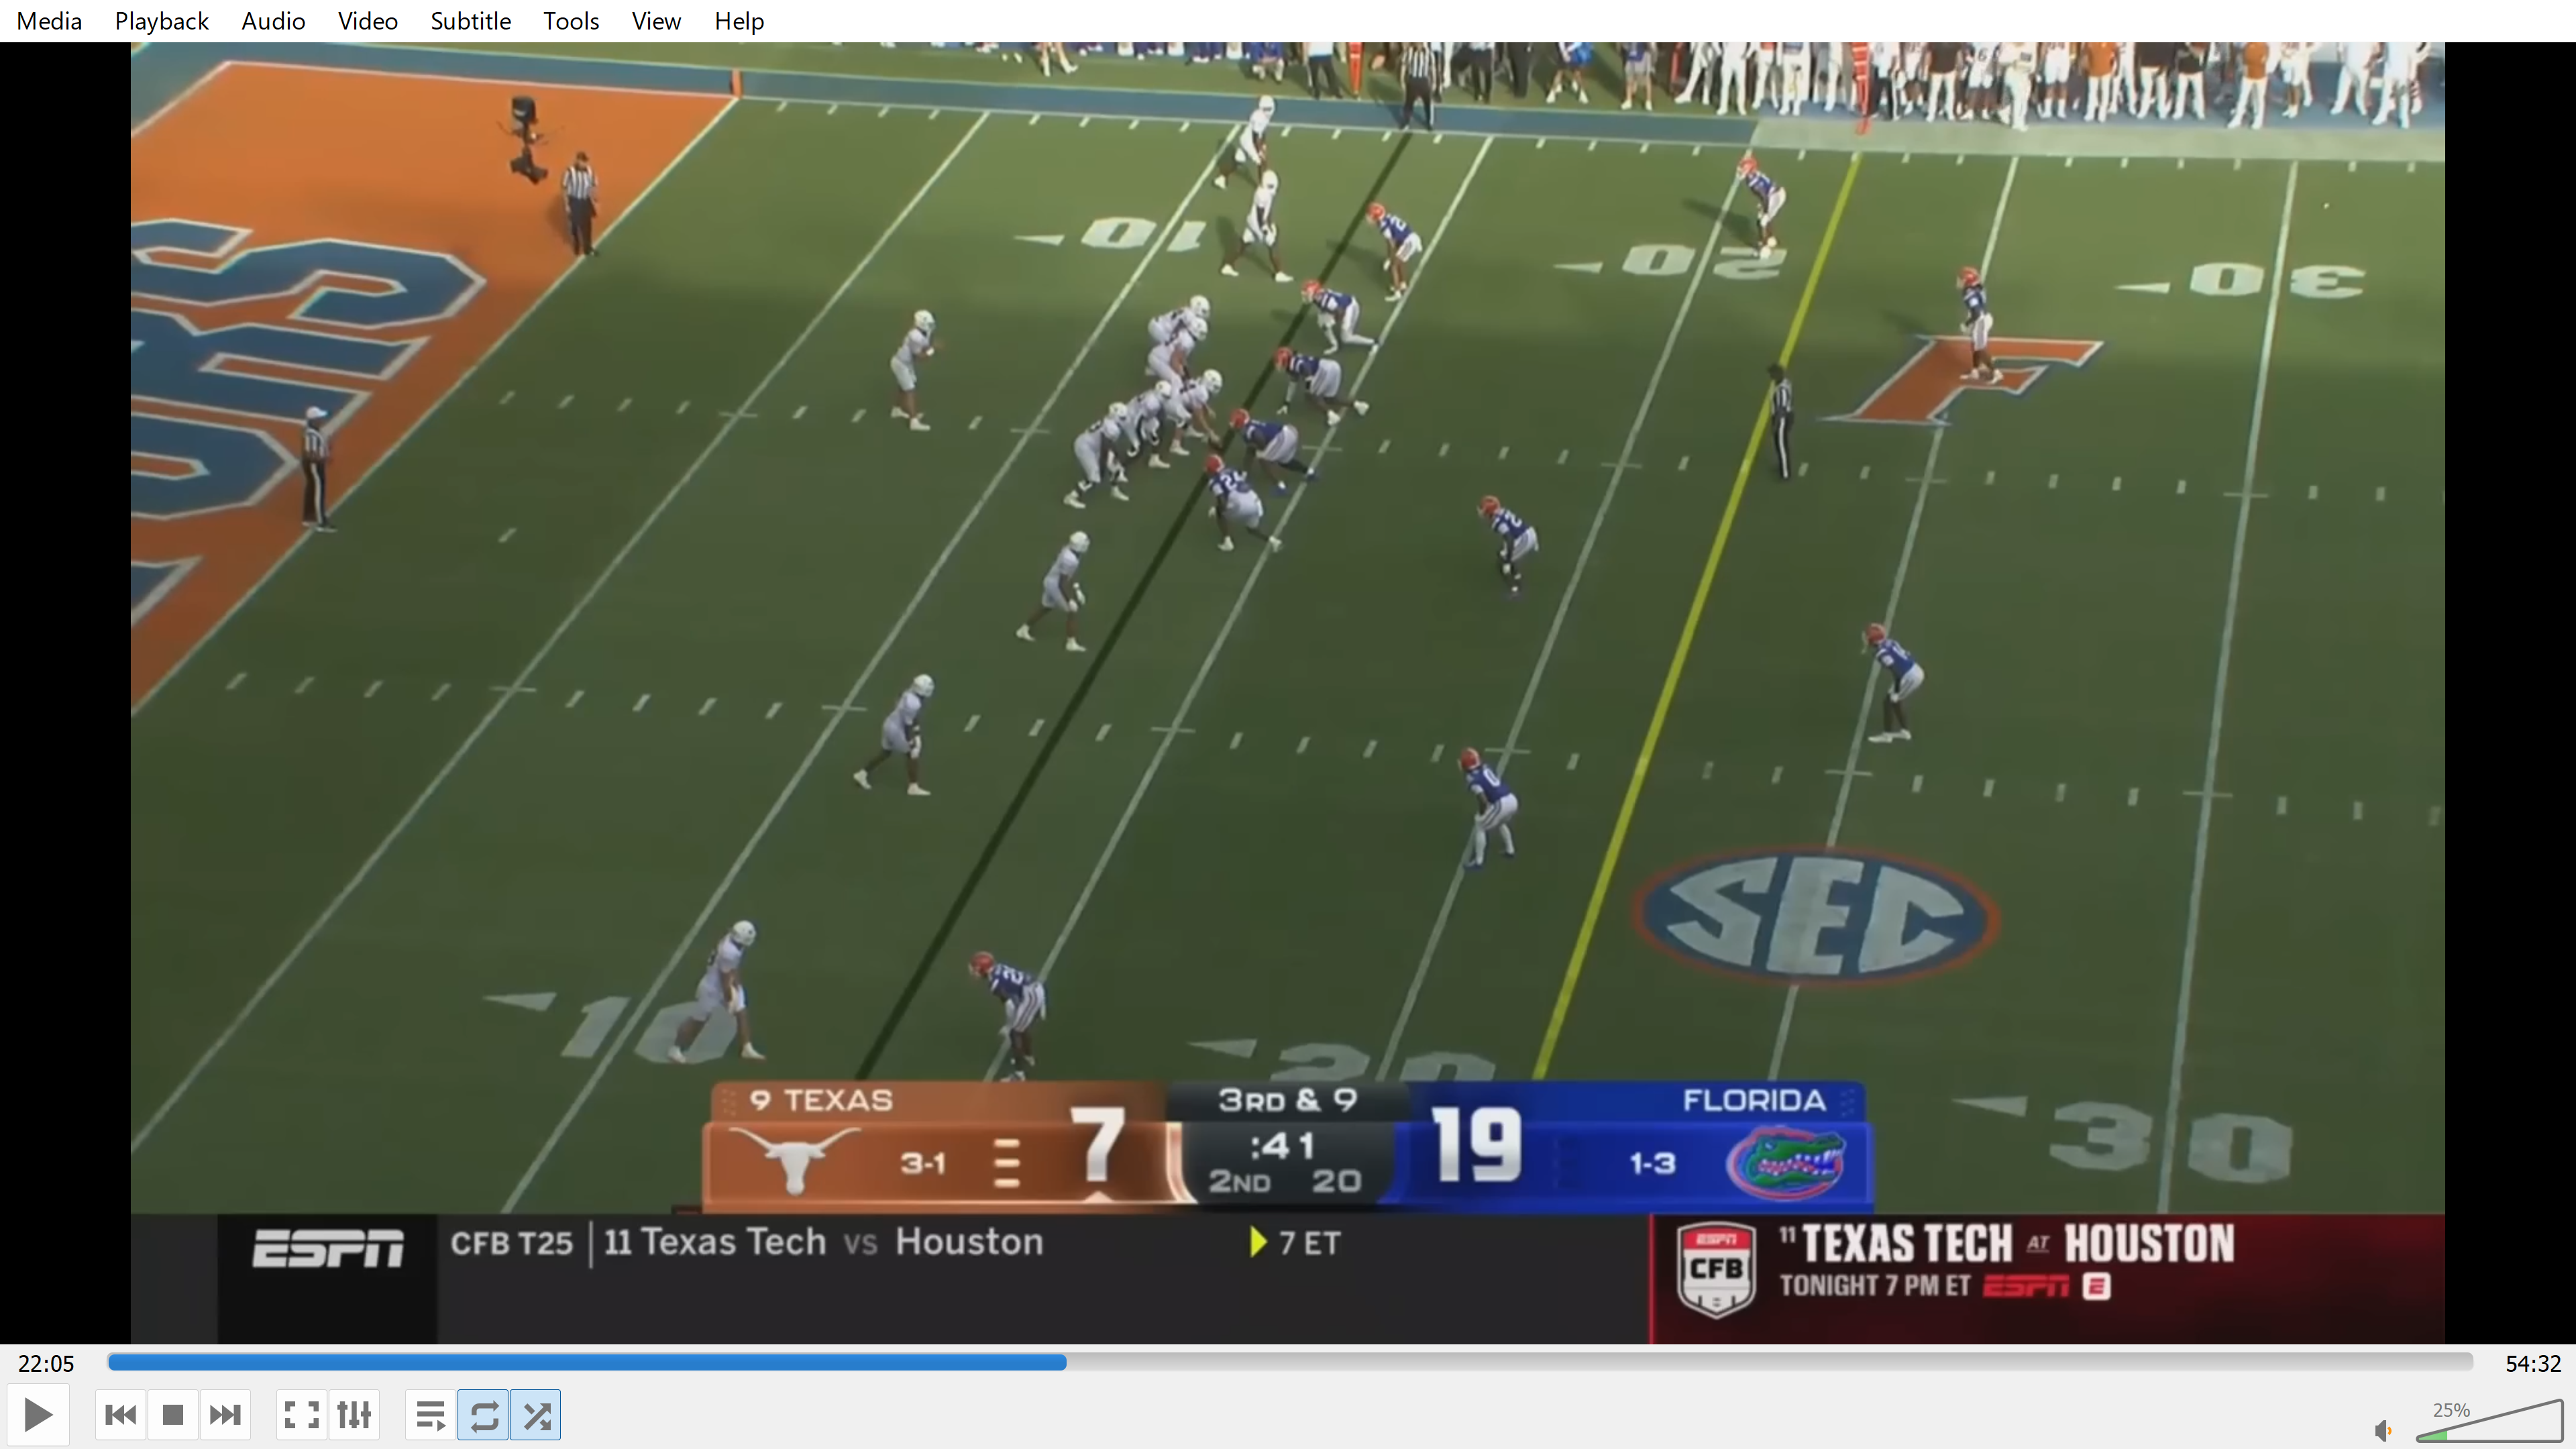Expand the Subtitle menu

coord(470,21)
